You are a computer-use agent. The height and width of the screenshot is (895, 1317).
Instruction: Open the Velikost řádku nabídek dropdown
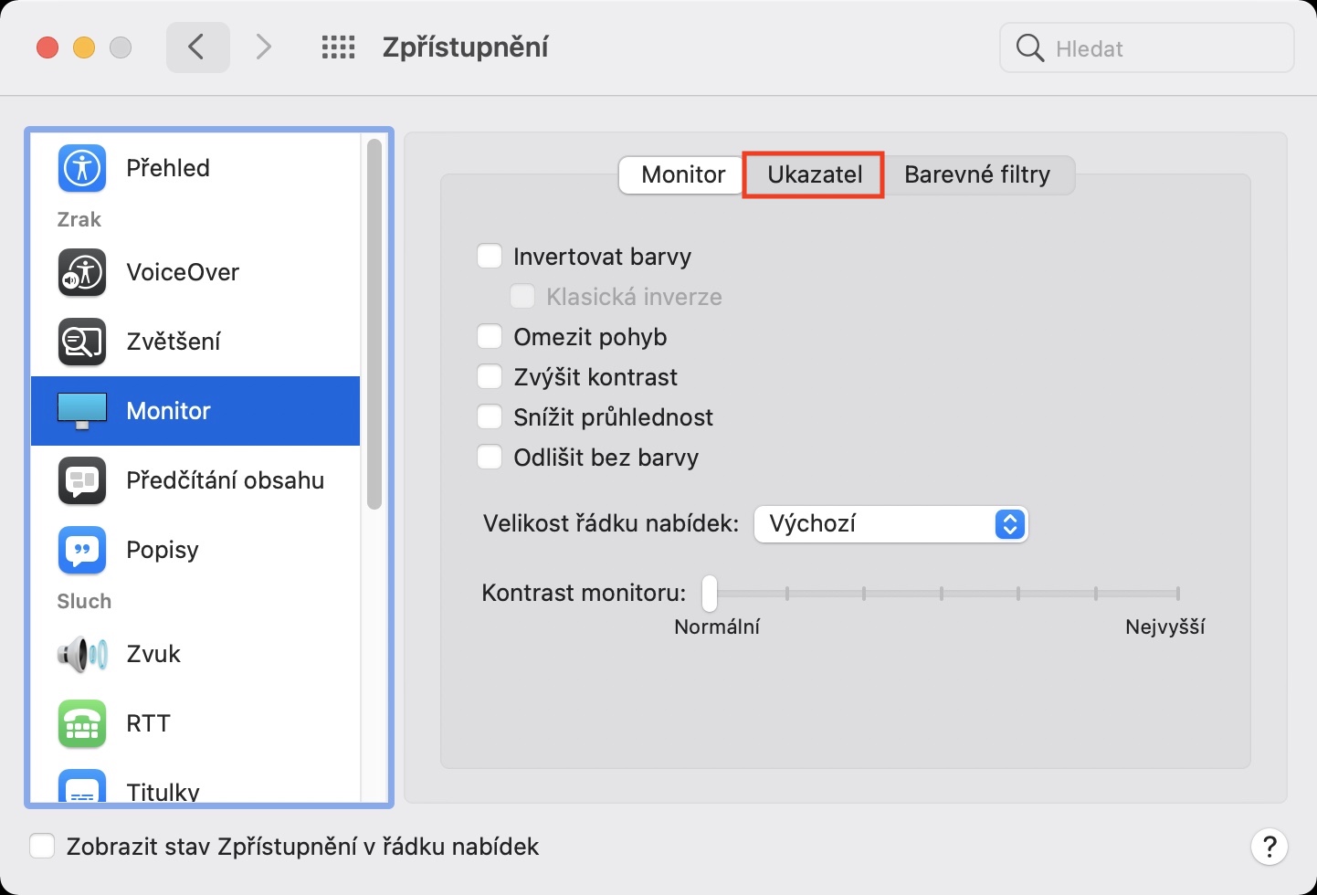pyautogui.click(x=890, y=524)
